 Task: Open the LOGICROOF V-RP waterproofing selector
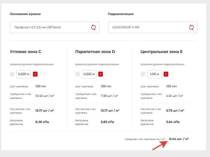coord(153,27)
